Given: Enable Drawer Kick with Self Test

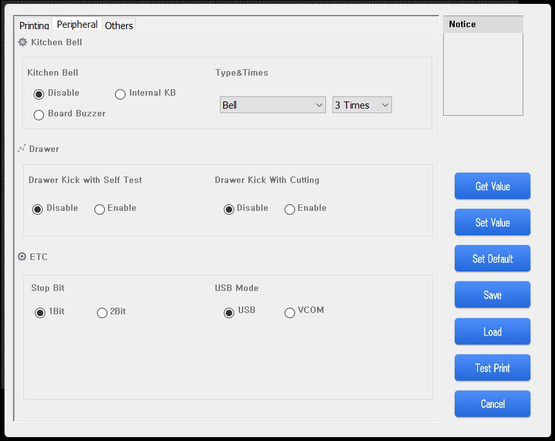Looking at the screenshot, I should (100, 210).
